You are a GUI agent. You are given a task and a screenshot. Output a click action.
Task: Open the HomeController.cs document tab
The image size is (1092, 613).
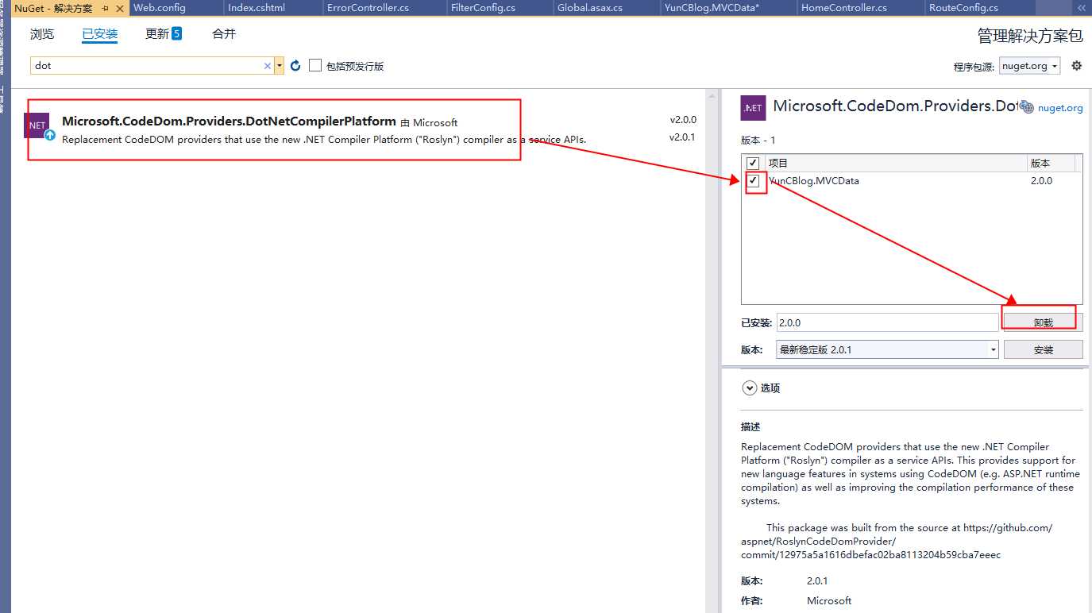coord(844,8)
